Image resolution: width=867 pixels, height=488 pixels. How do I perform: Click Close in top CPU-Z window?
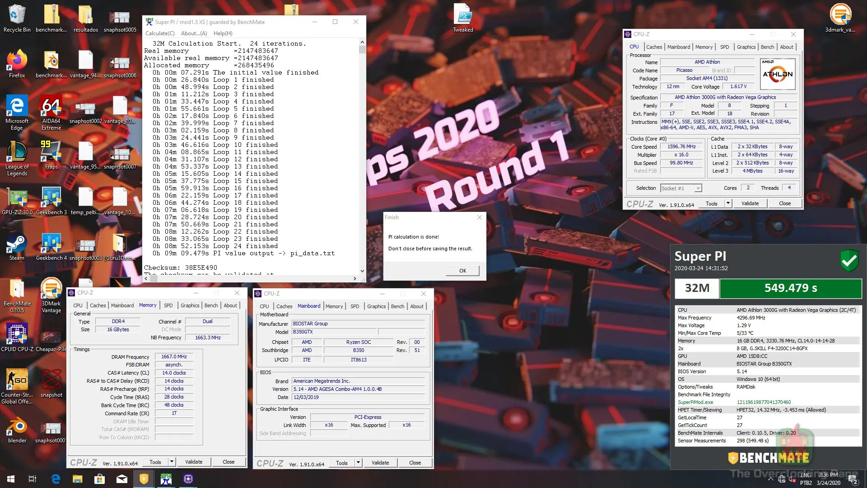[x=784, y=203]
